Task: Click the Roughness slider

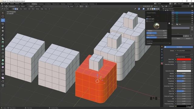Action: (184, 81)
